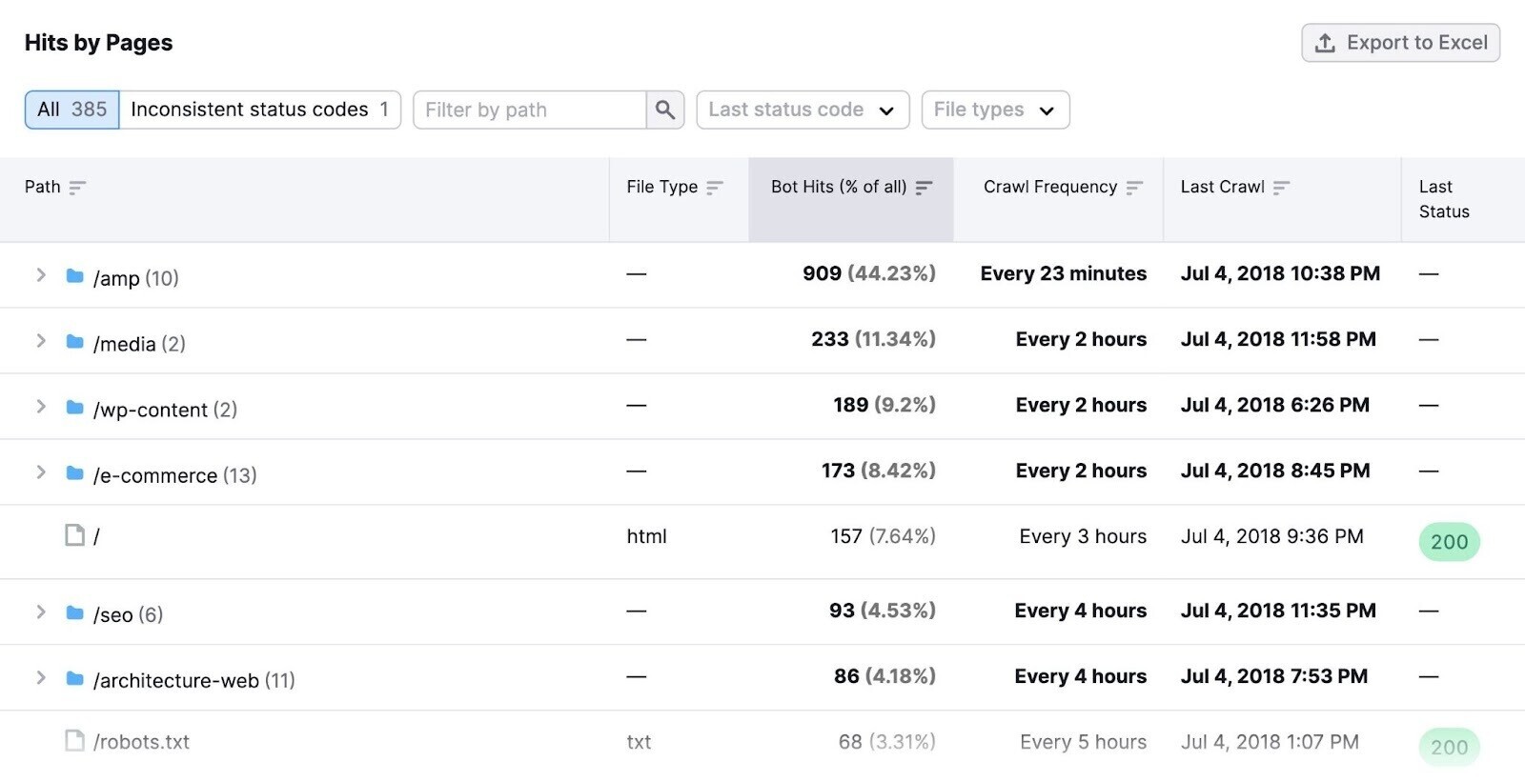Click the /robots.txt file icon
Image resolution: width=1525 pixels, height=782 pixels.
pyautogui.click(x=74, y=740)
